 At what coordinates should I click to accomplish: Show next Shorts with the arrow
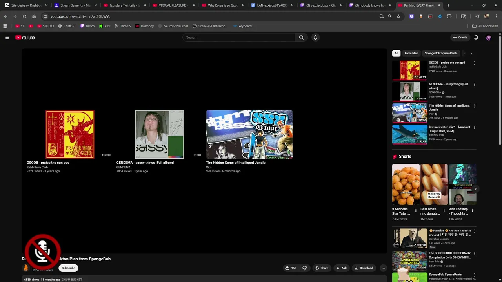(475, 189)
